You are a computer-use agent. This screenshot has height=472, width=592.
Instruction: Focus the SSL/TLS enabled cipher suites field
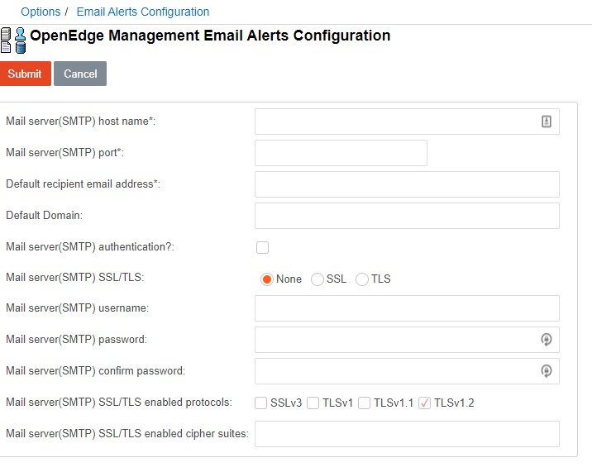407,434
